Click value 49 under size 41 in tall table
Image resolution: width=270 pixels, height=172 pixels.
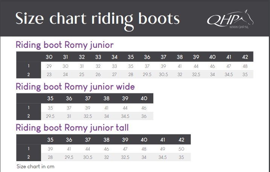(163, 149)
